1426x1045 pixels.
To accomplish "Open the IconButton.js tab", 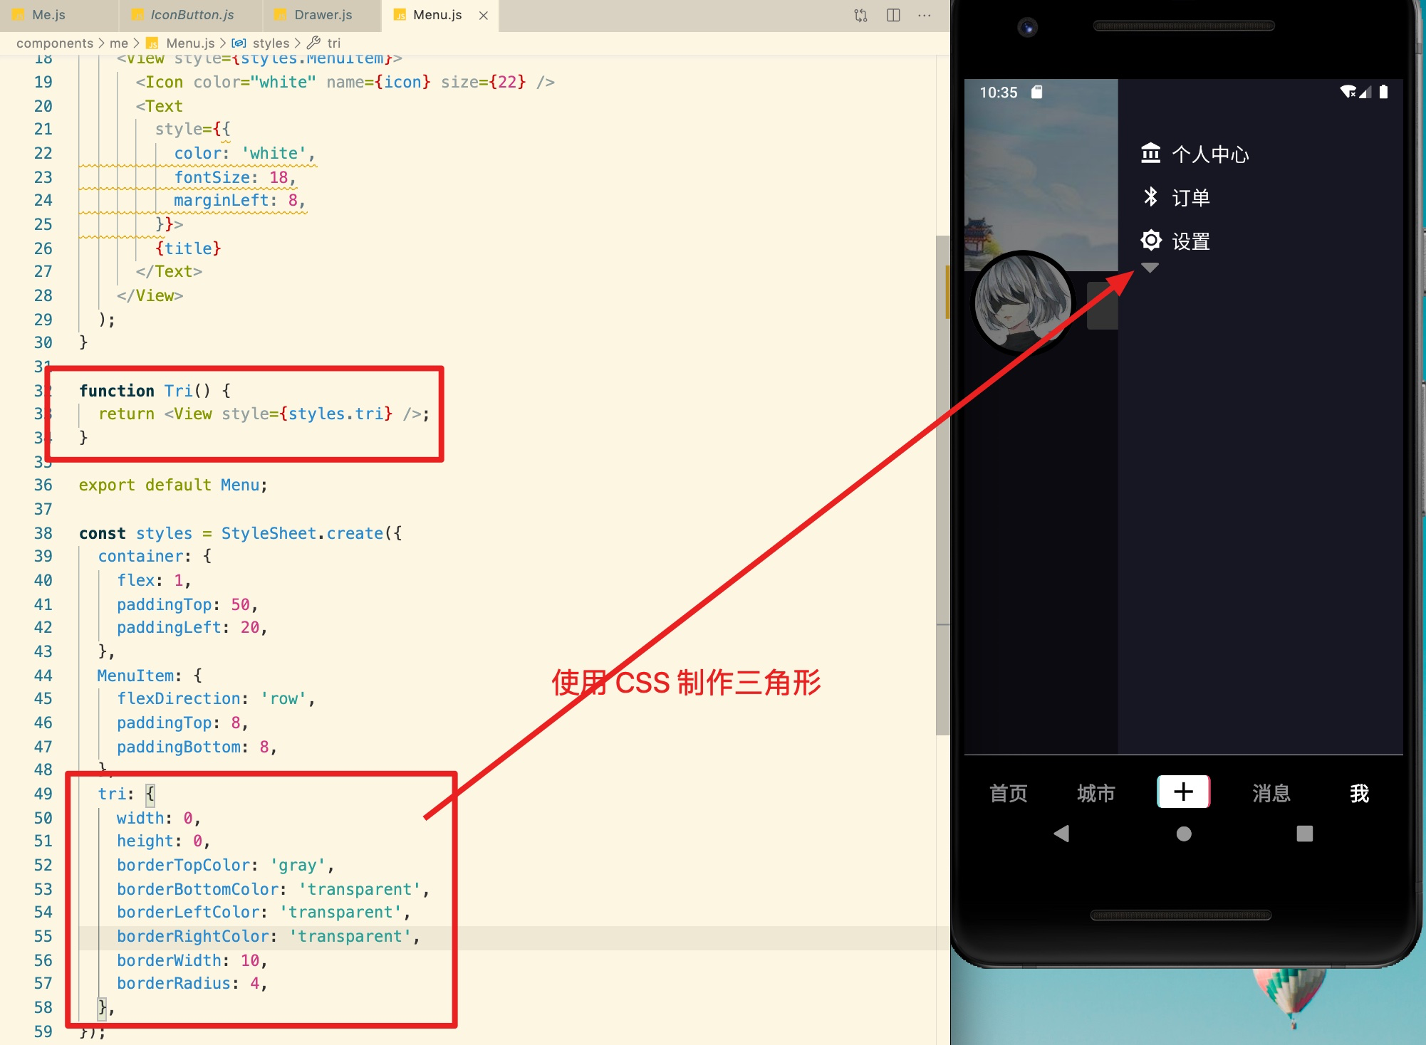I will tap(192, 15).
